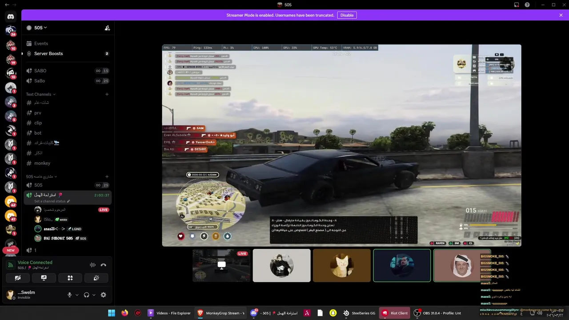Select the cat avatar participant tile
The image size is (569, 320).
(x=342, y=265)
